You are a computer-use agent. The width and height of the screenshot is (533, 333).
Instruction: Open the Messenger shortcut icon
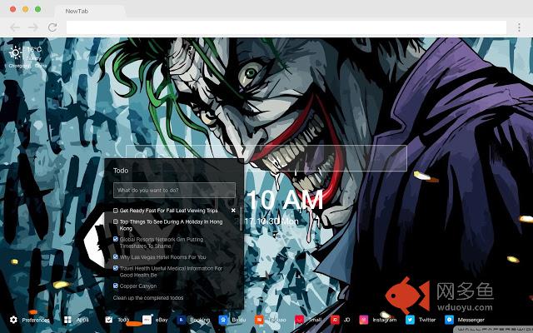coord(449,320)
